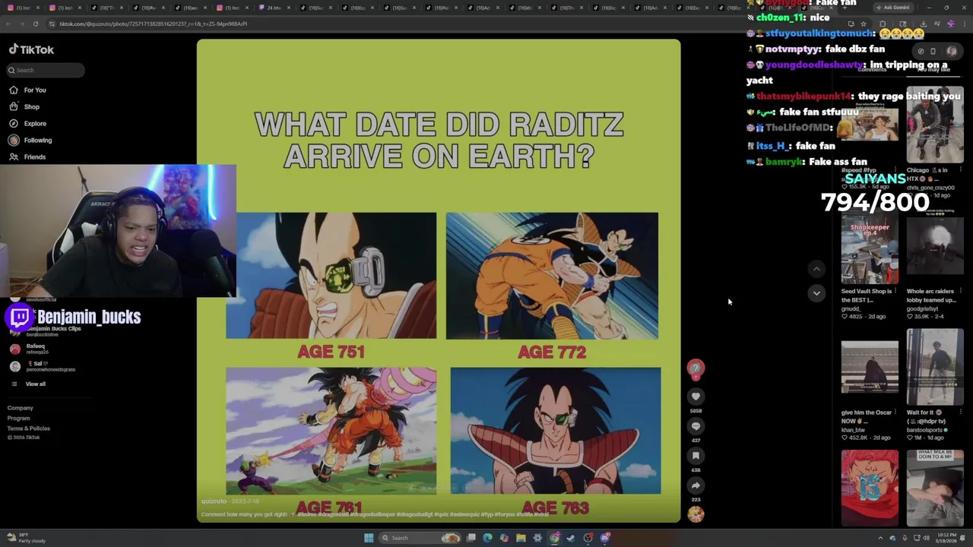Image resolution: width=973 pixels, height=547 pixels.
Task: Open the Wait for it video thumbnail
Action: pyautogui.click(x=935, y=368)
